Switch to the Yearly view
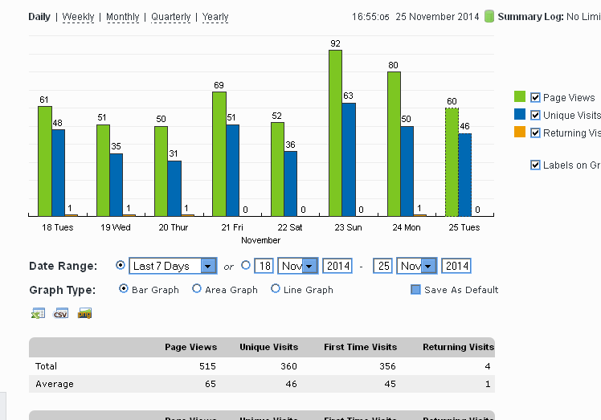Screen dimensions: 601x420 pyautogui.click(x=215, y=17)
